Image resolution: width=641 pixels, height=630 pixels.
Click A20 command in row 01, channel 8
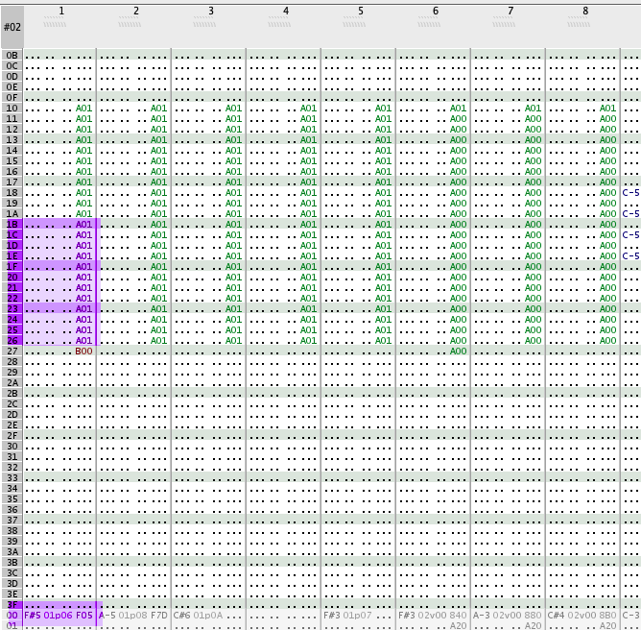(607, 625)
